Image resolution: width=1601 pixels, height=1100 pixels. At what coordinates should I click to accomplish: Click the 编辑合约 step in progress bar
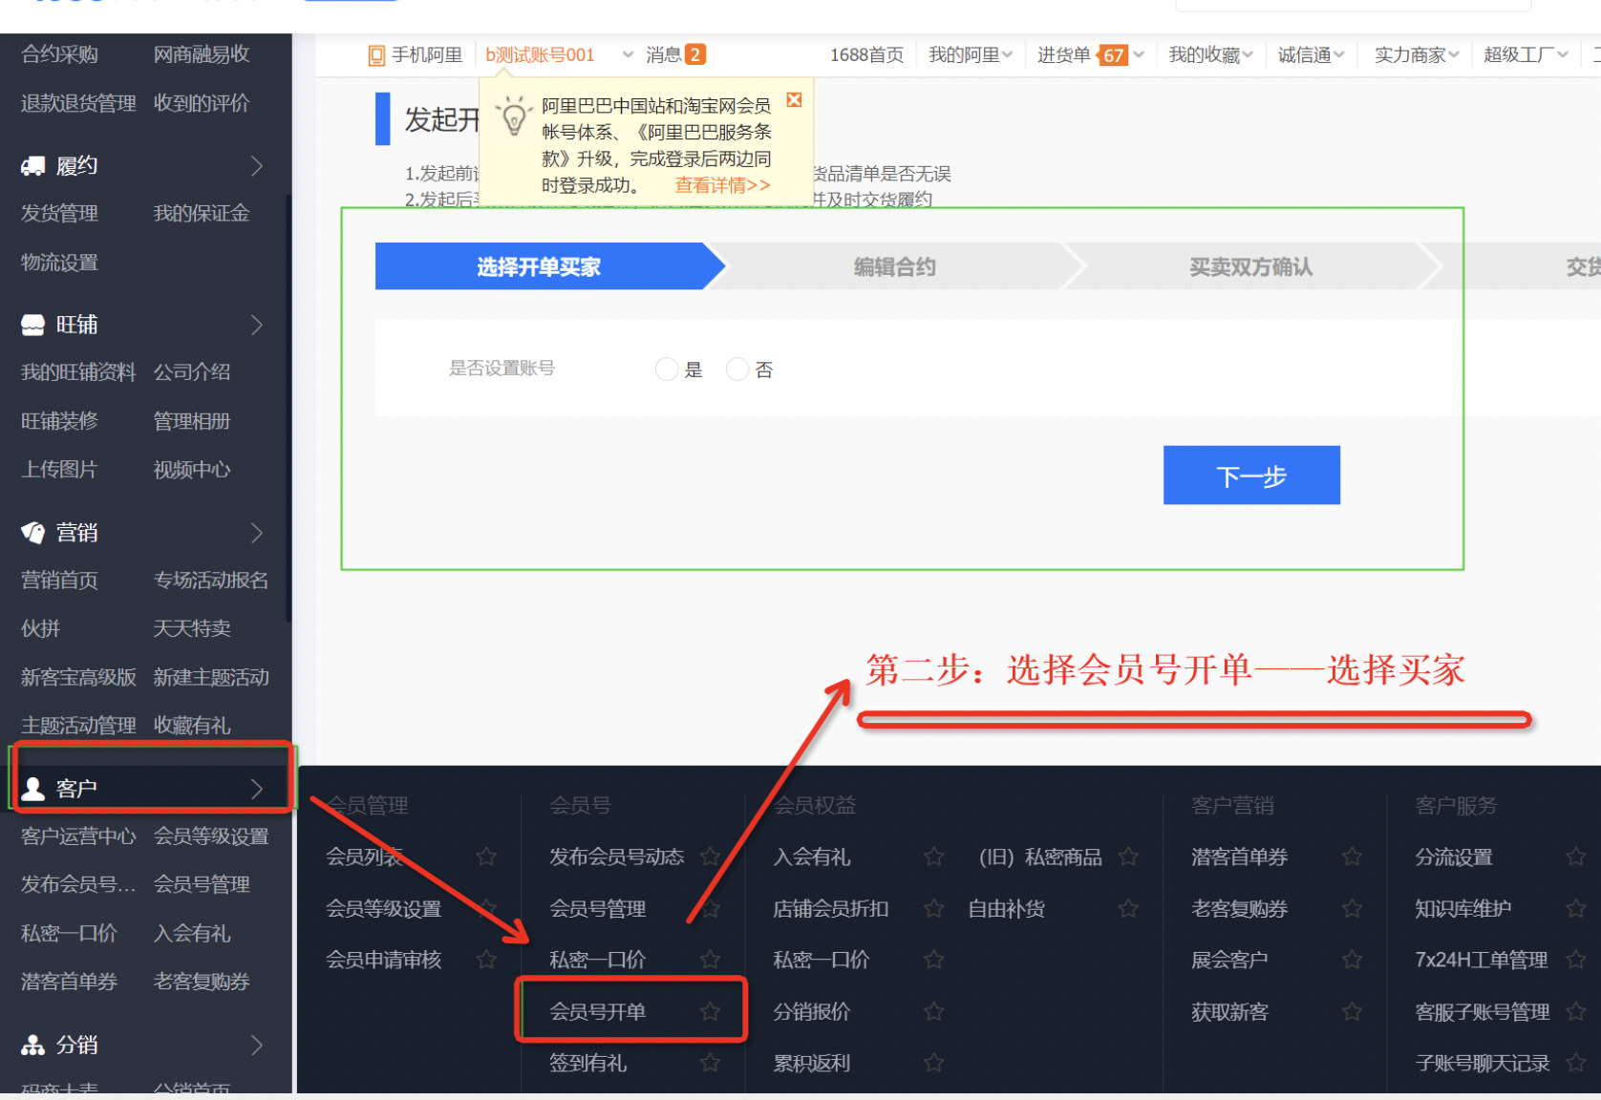pyautogui.click(x=894, y=267)
